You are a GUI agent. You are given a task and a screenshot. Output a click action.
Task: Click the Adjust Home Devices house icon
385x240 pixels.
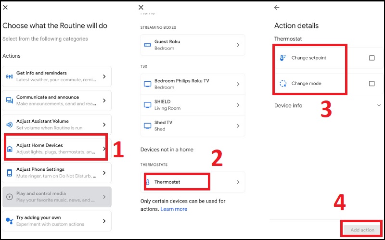point(9,149)
